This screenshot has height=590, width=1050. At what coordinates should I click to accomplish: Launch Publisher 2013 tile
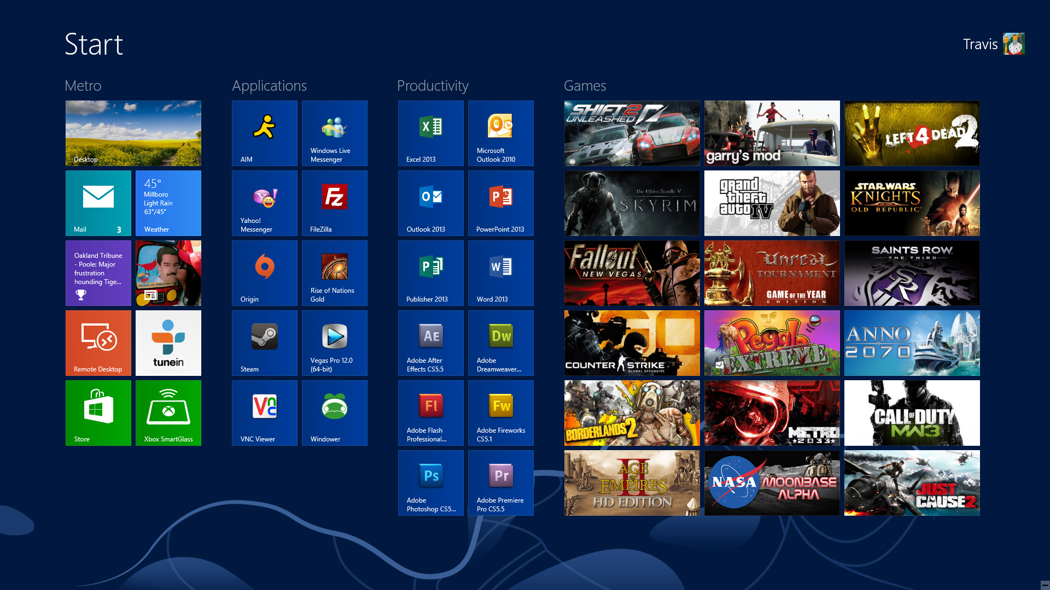(x=431, y=273)
